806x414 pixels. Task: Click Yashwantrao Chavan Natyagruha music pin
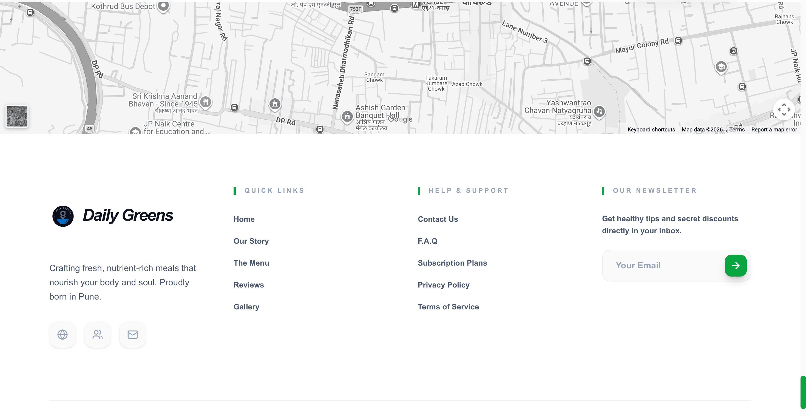(x=599, y=111)
